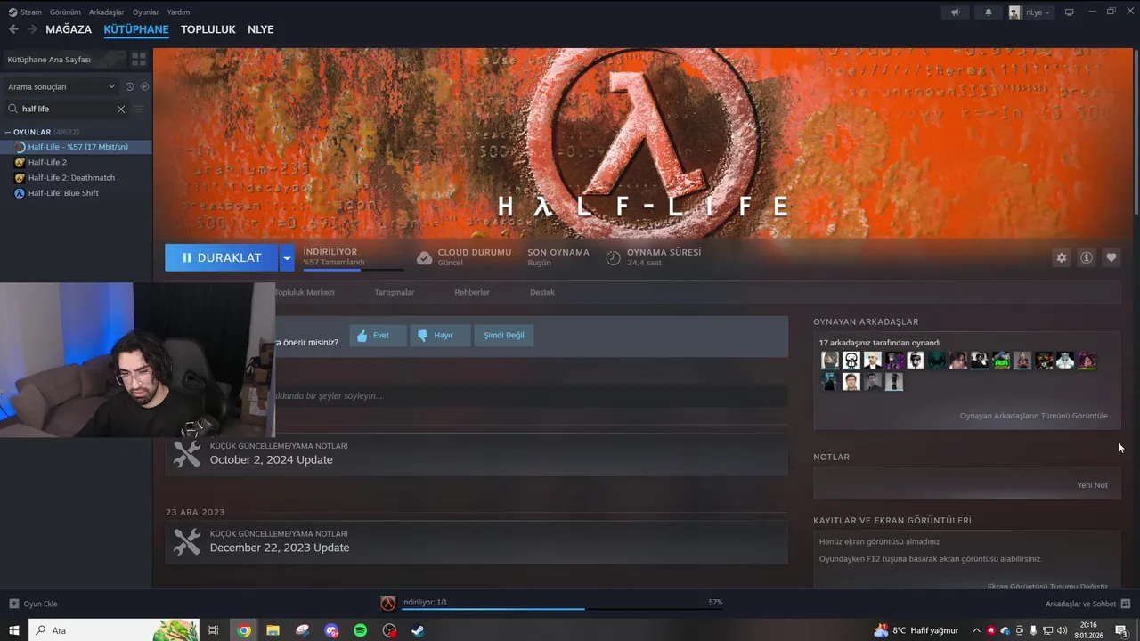
Task: Focus the library search field
Action: click(x=67, y=109)
